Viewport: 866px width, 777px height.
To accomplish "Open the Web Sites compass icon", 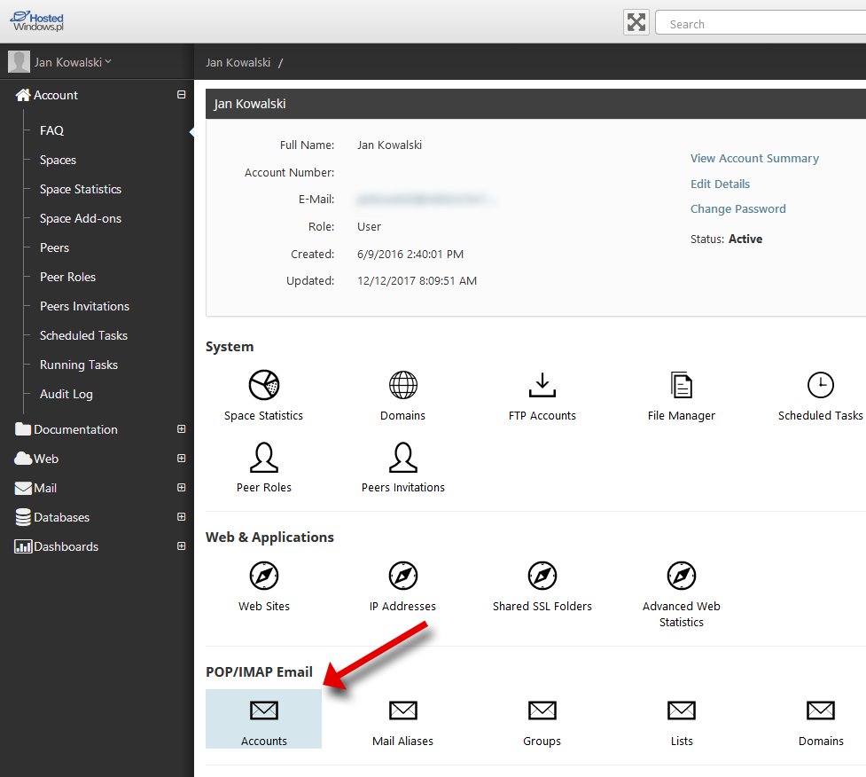I will (264, 576).
